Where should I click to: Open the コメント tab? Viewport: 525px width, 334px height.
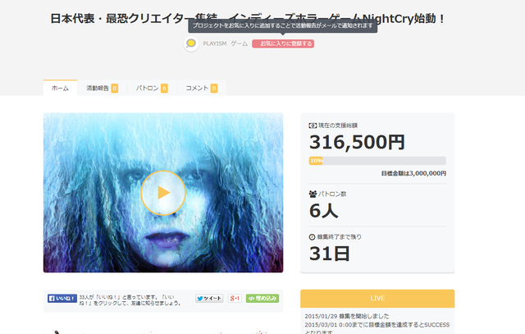coord(202,88)
